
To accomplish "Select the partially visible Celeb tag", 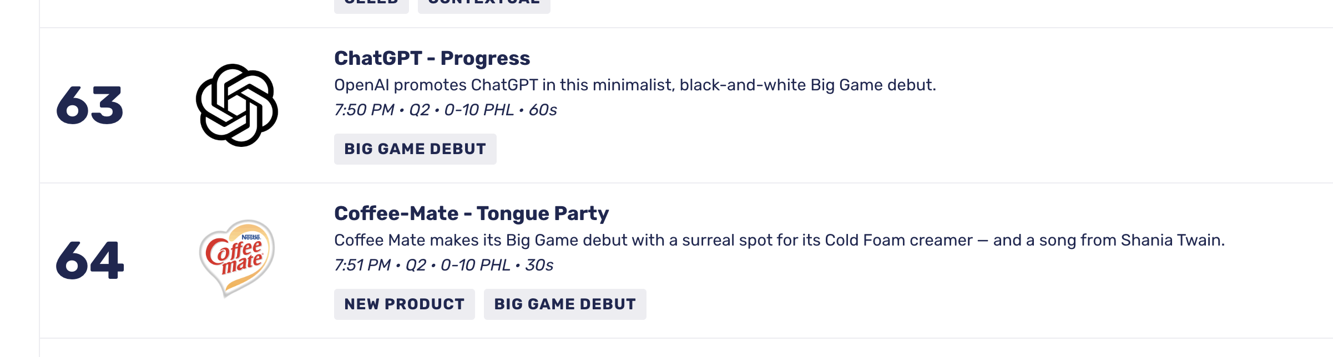I will coord(371,4).
